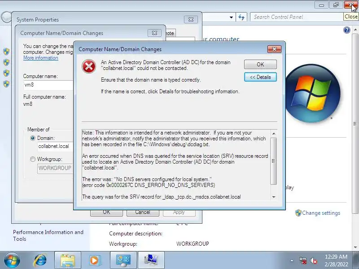Click the Control Panel window scrollbar down arrow
The image size is (359, 269).
point(355,247)
